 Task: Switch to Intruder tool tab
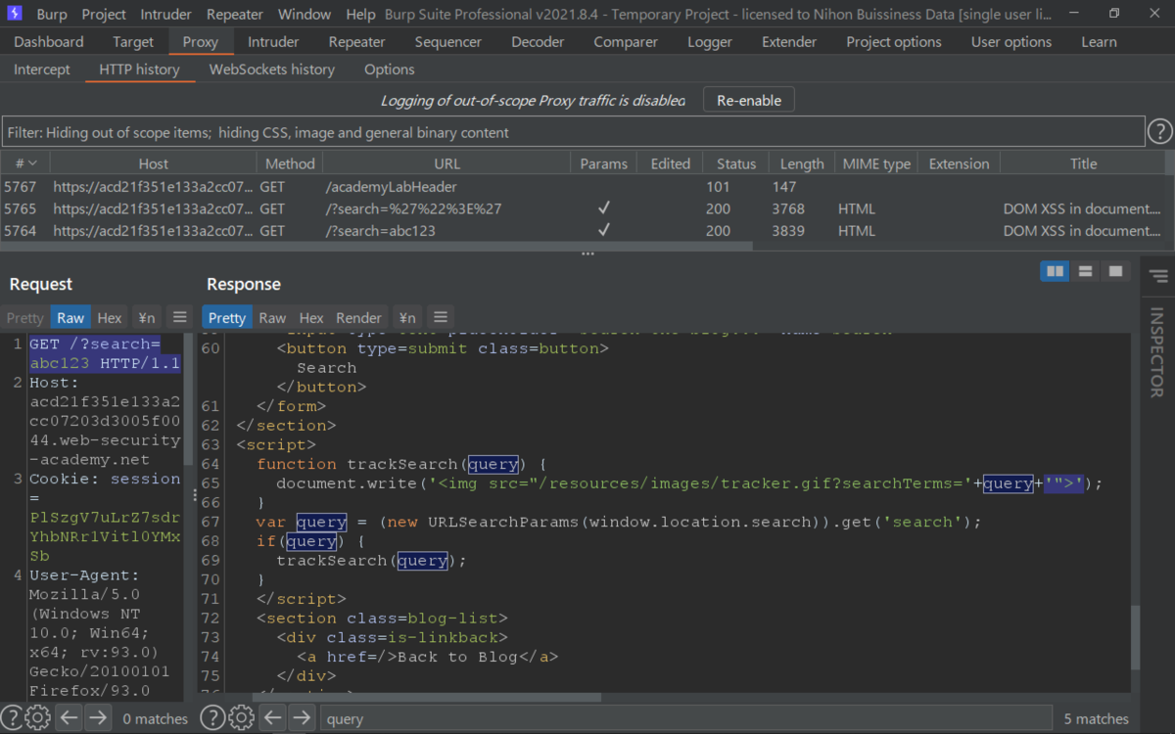click(x=273, y=42)
